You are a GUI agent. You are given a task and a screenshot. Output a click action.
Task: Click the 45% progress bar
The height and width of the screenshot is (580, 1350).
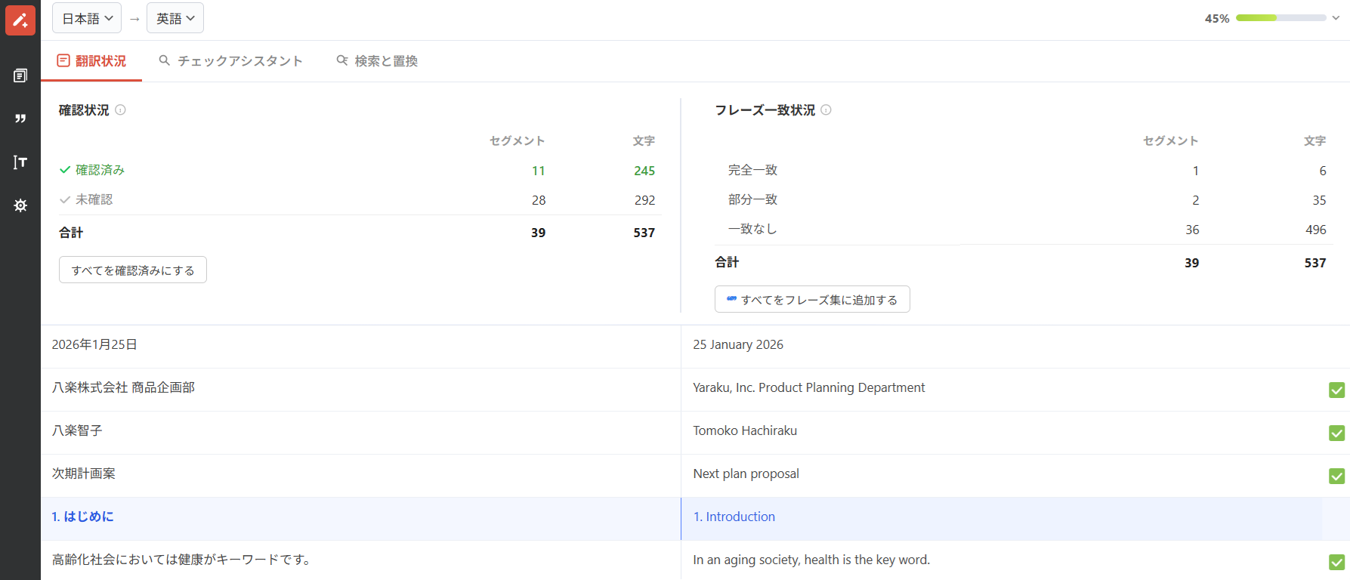[1280, 18]
